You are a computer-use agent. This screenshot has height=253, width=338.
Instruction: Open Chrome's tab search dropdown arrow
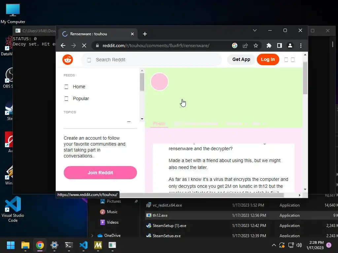[x=255, y=30]
